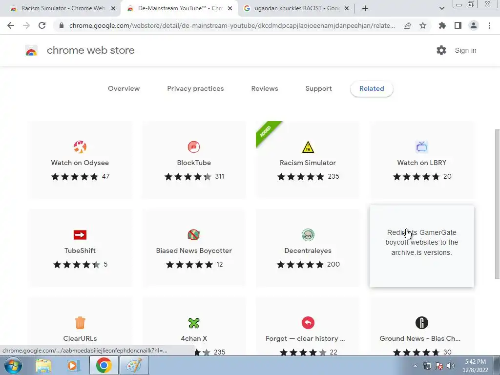Expand the tab search dropdown
Screen dimensions: 500x375
[x=441, y=8]
